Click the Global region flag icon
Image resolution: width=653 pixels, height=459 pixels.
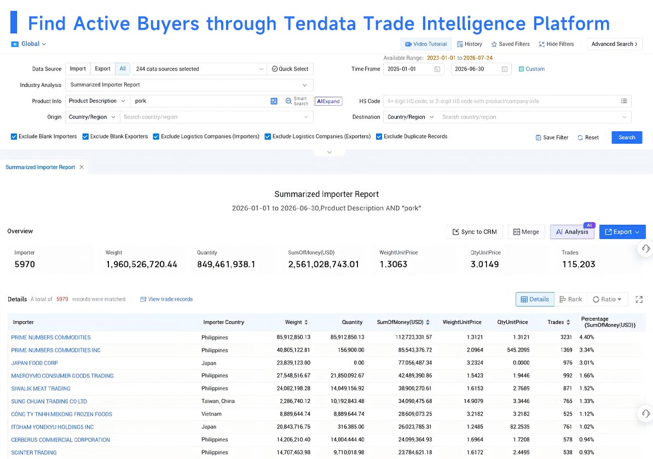click(x=15, y=44)
